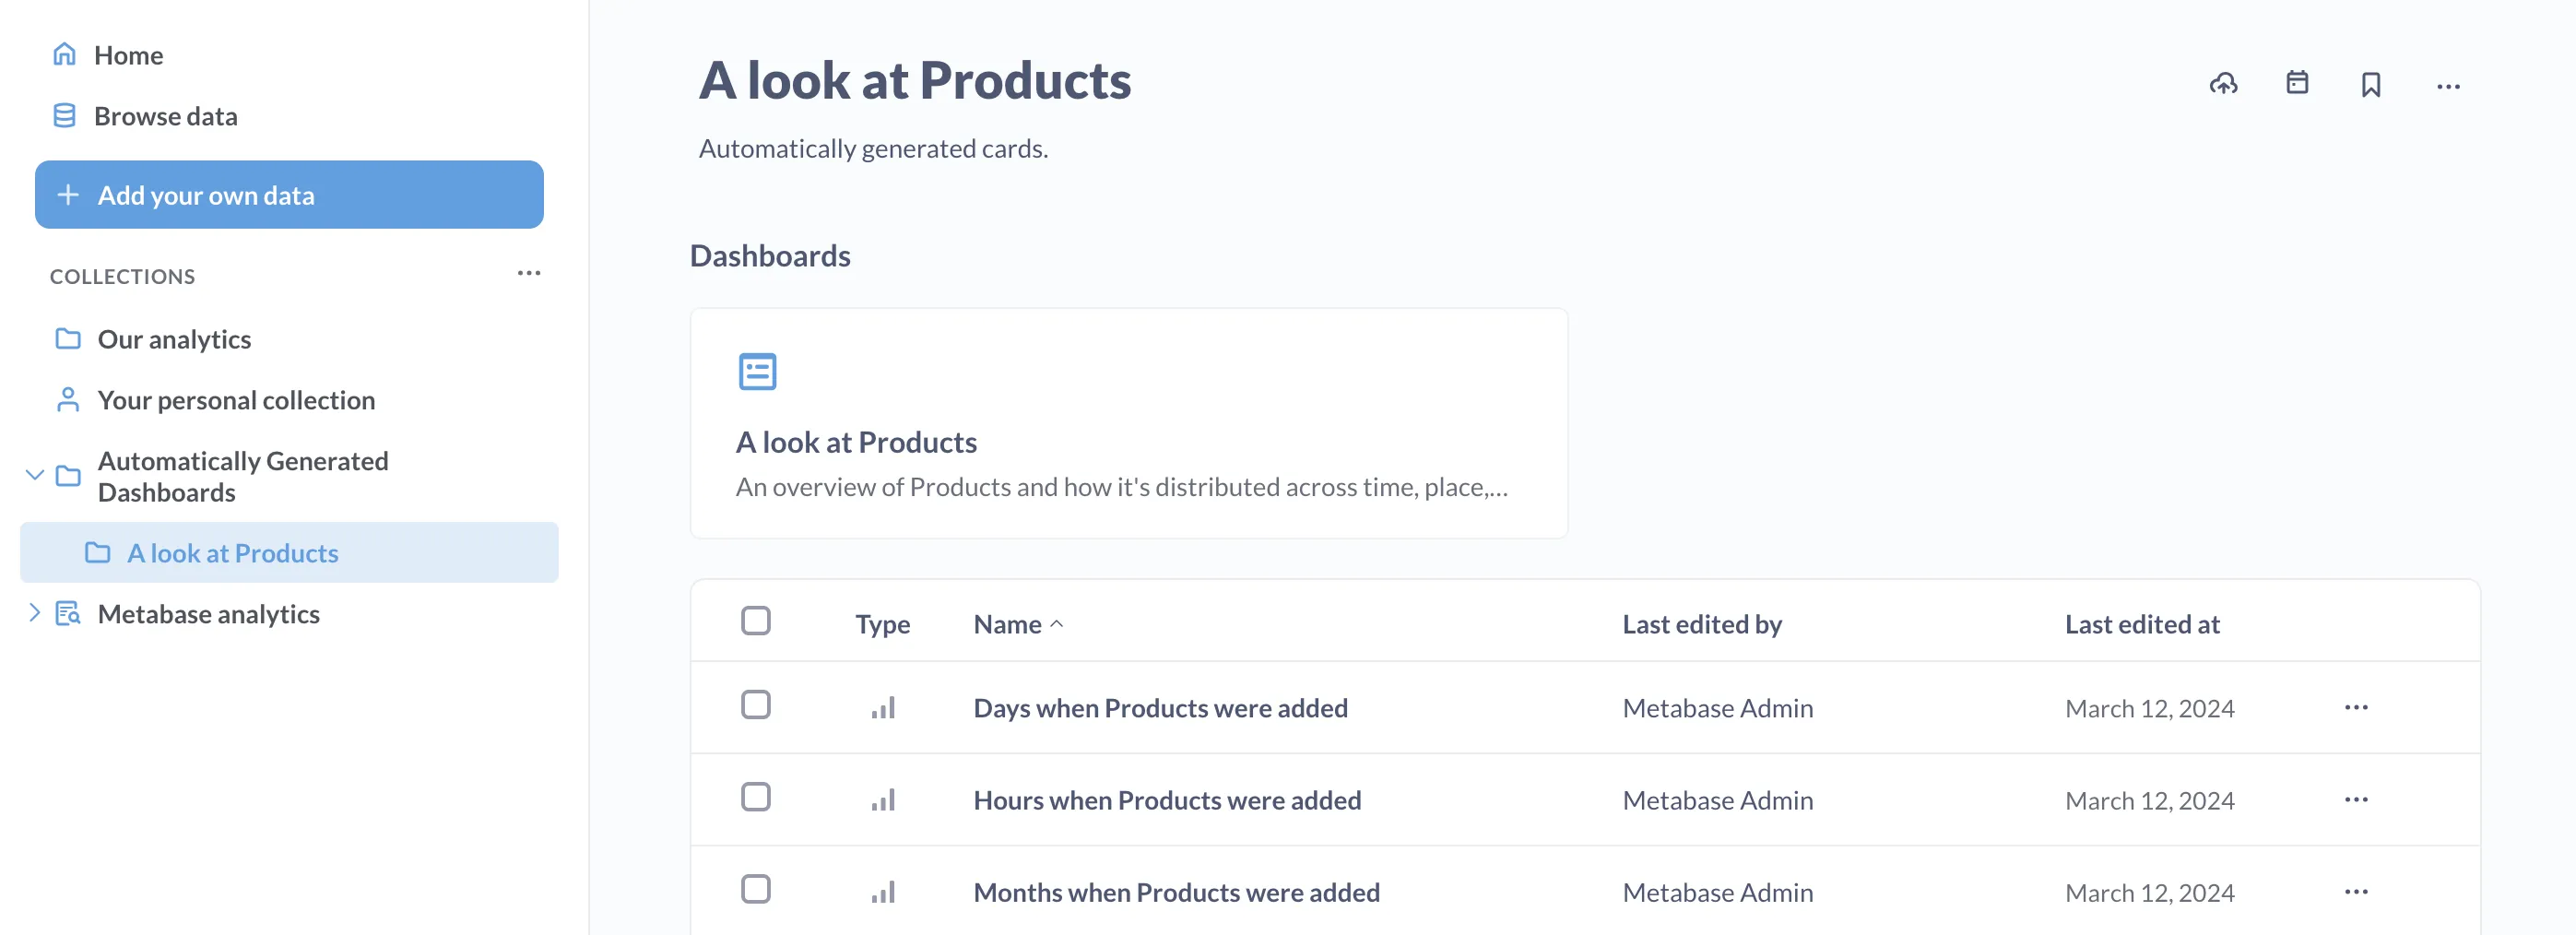
Task: Open the events calendar icon
Action: 2297,84
